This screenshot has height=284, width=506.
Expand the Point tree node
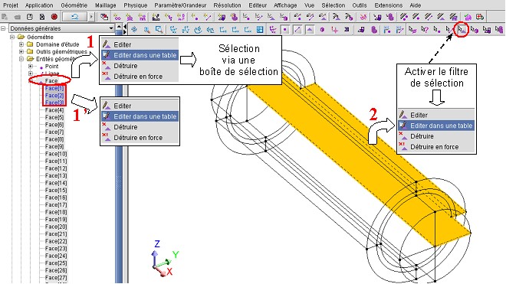tap(31, 67)
